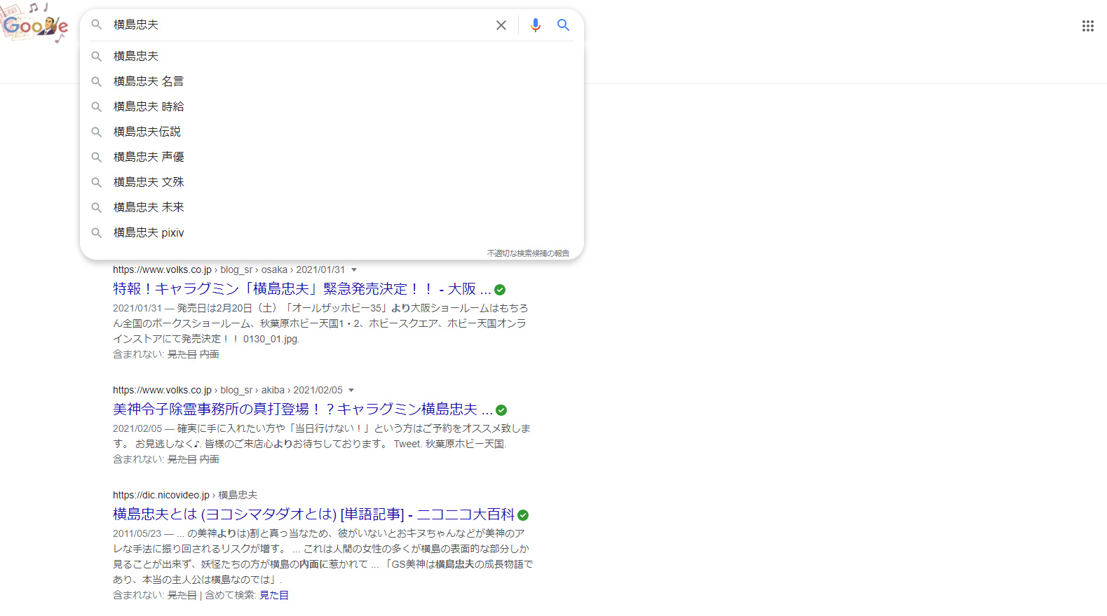Start voice search with microphone icon
This screenshot has width=1107, height=616.
click(536, 25)
